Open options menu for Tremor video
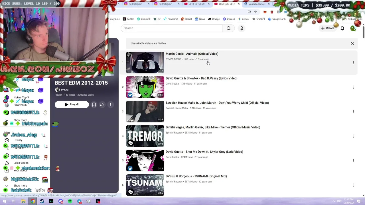Screen dimensions: 365x205 (354, 136)
